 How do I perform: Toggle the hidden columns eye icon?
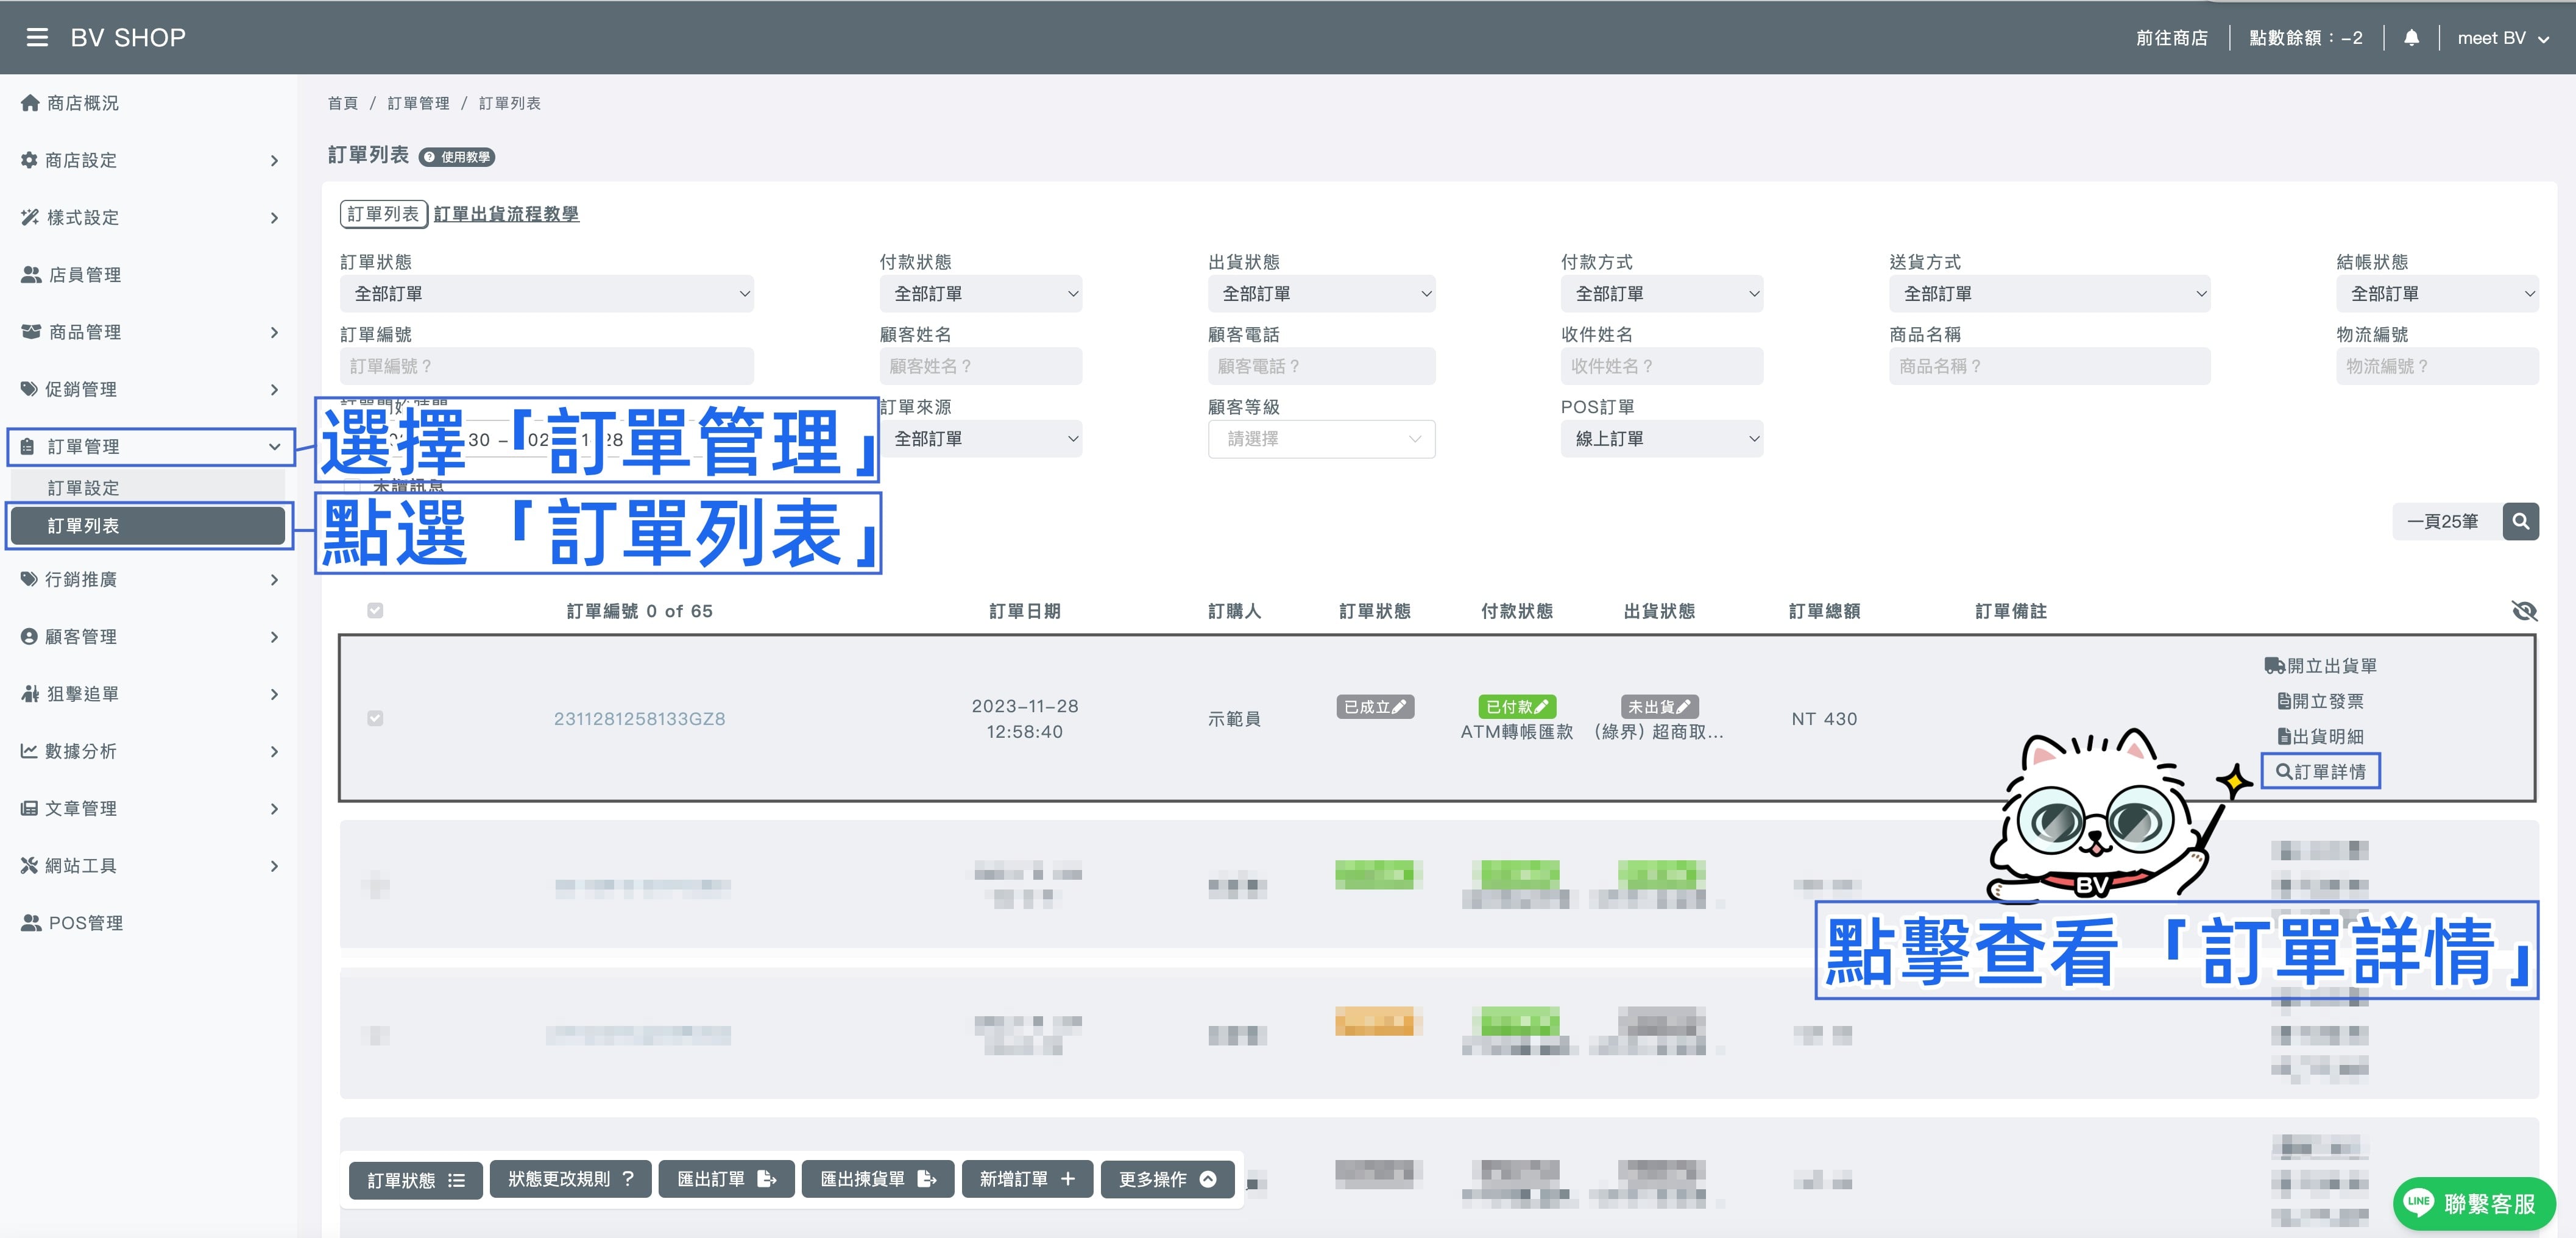tap(2524, 611)
